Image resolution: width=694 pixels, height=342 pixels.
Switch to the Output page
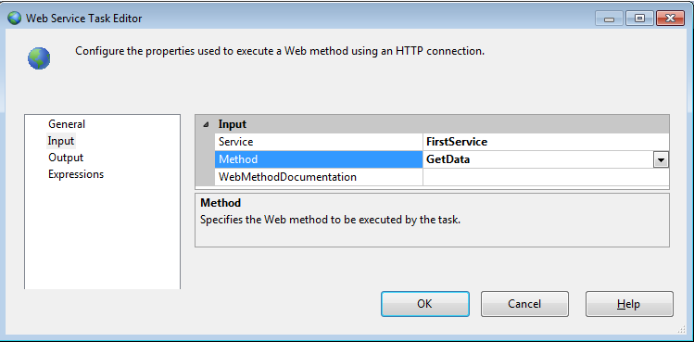(66, 158)
